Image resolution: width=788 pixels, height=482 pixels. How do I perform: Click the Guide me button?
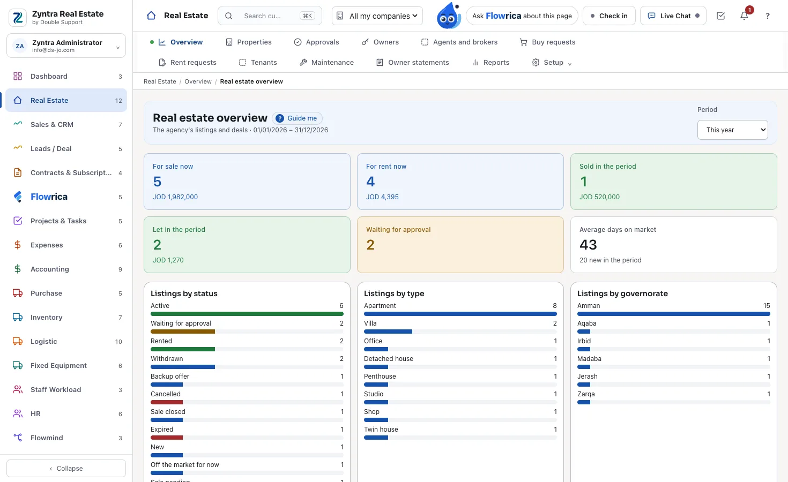(x=297, y=118)
